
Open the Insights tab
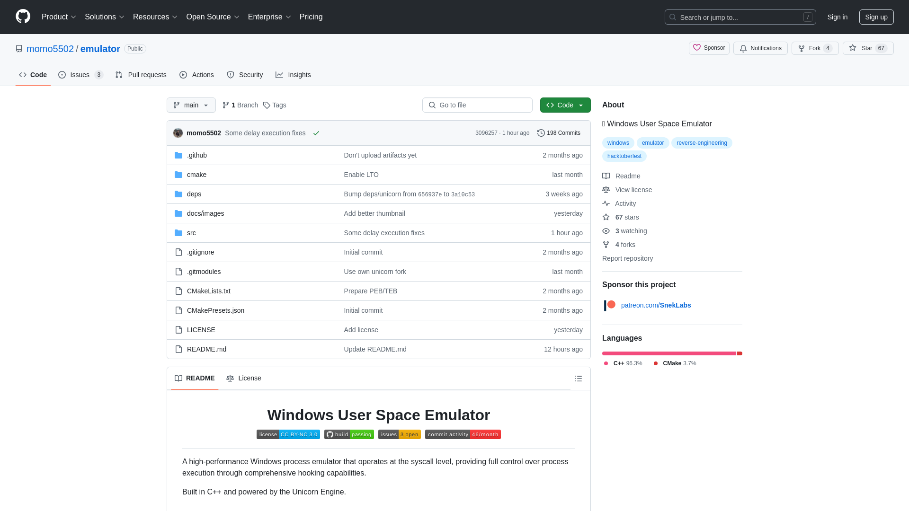coord(293,75)
